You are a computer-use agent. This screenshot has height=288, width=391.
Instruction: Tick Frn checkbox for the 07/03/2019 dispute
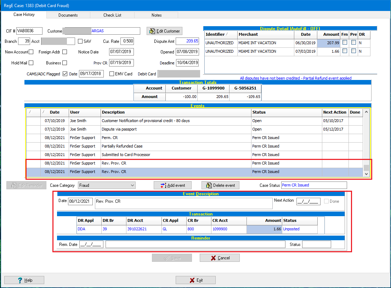[345, 51]
